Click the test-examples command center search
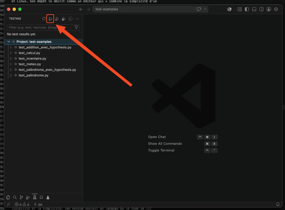 coord(144,9)
